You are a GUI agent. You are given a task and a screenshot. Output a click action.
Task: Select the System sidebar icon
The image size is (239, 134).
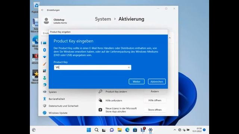click(44, 43)
